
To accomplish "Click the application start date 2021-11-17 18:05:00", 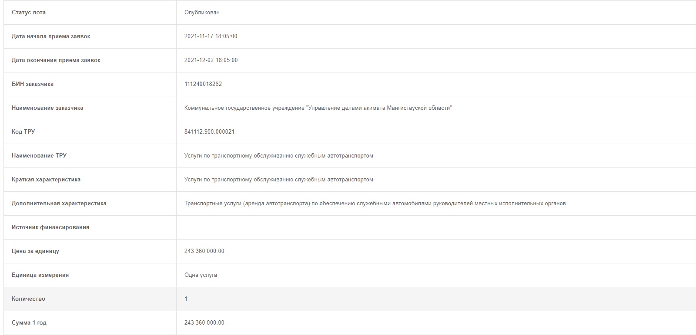I will tap(211, 36).
